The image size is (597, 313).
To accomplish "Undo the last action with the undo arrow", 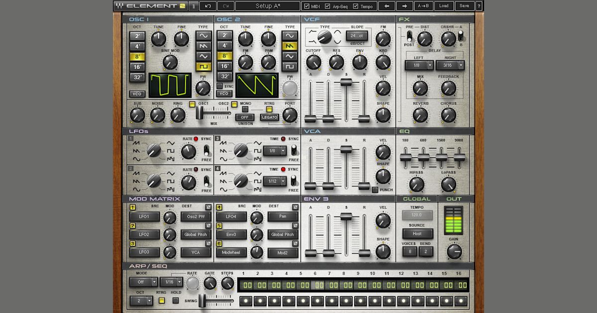I will tap(207, 6).
